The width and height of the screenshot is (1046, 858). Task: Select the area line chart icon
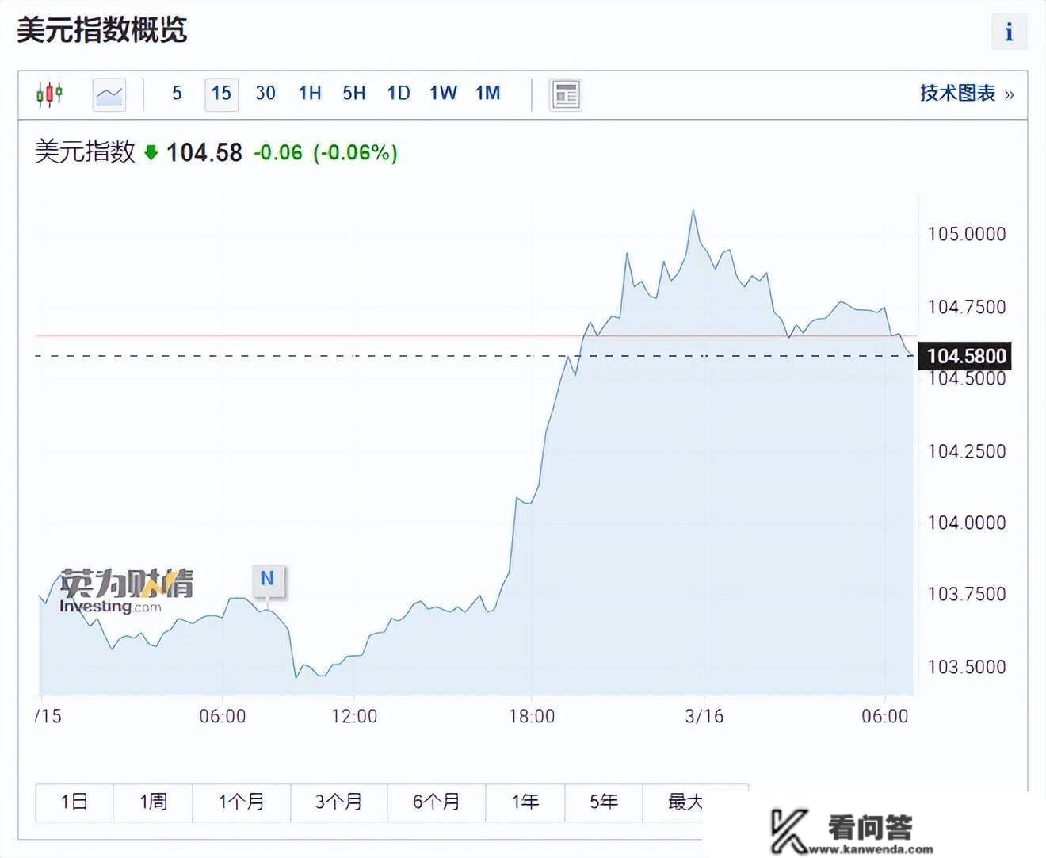pyautogui.click(x=109, y=94)
